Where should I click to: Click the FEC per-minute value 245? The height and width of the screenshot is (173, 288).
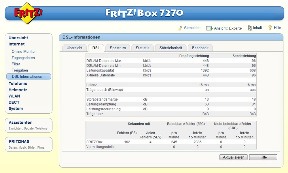[x=174, y=142]
